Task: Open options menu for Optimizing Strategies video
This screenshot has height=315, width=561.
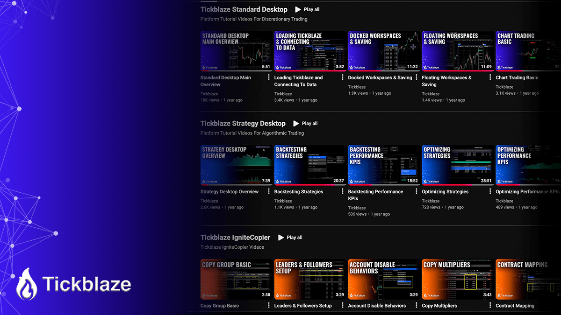Action: [x=490, y=191]
